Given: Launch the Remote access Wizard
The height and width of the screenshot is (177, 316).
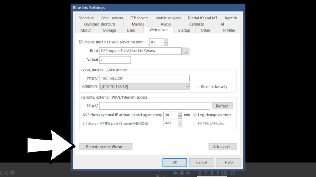Looking at the screenshot, I should (x=106, y=146).
